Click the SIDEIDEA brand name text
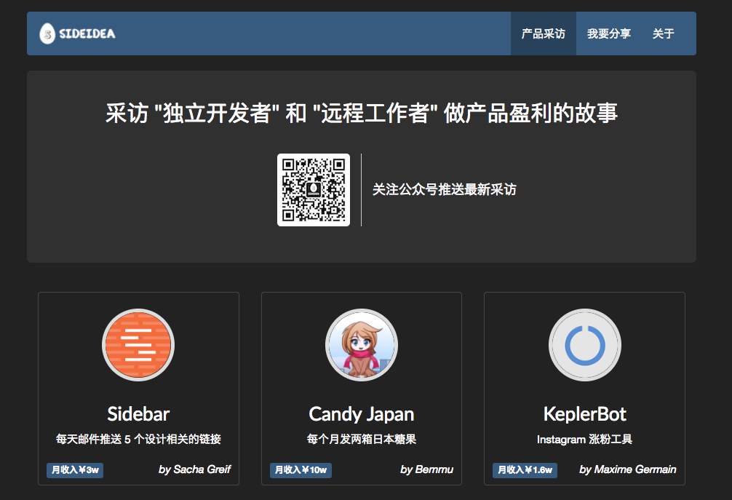Image resolution: width=732 pixels, height=500 pixels. 87,33
